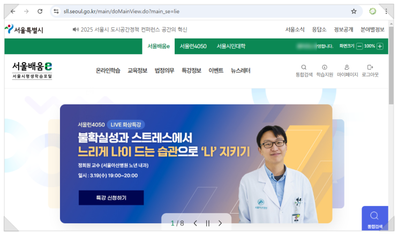
Task: Bookmark this page with the star icon
Action: tap(354, 11)
